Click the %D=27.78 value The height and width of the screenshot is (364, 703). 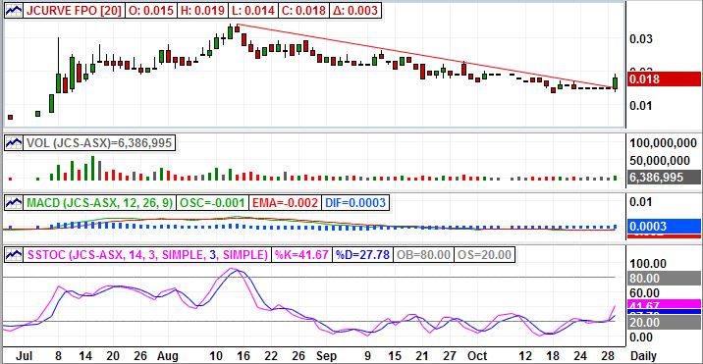pos(362,255)
